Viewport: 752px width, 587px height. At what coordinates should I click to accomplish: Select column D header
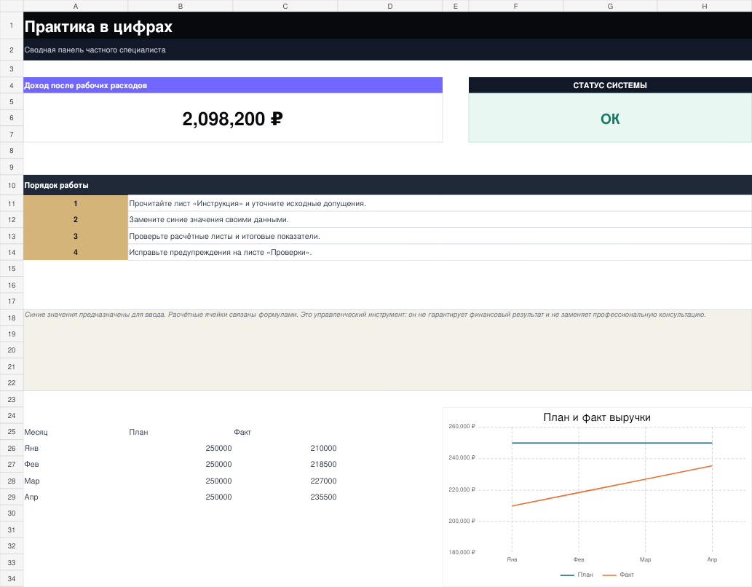coord(390,6)
